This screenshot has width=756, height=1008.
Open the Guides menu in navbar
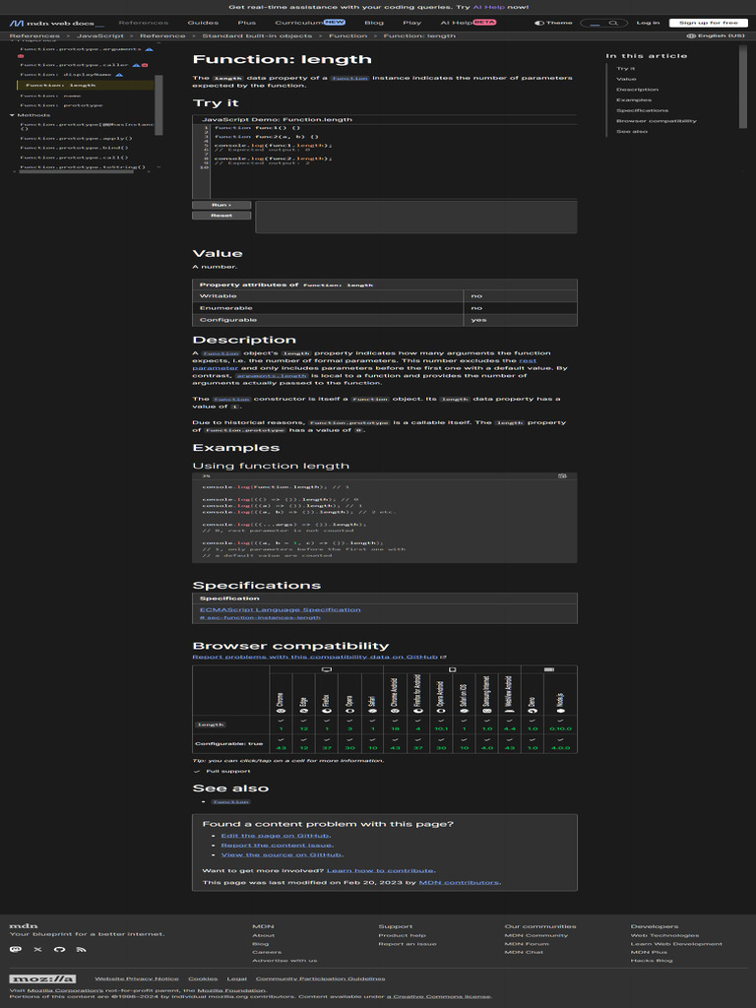(203, 23)
